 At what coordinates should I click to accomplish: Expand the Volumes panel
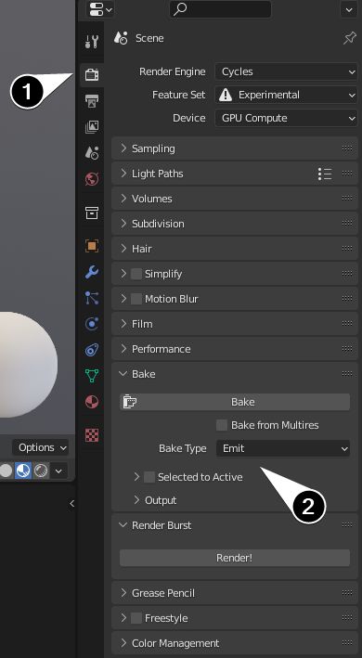click(235, 199)
